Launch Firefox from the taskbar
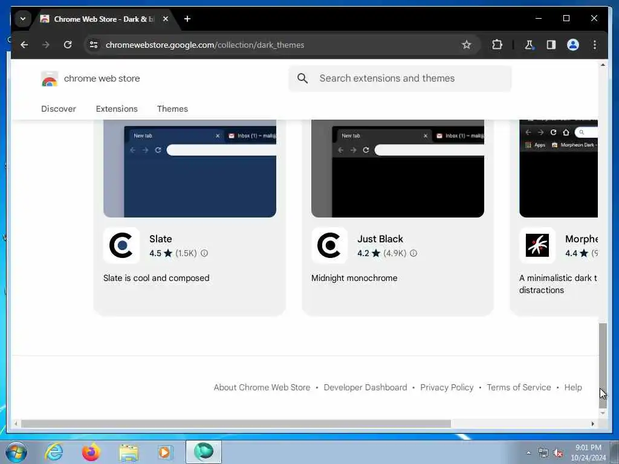The width and height of the screenshot is (619, 464). pos(91,452)
